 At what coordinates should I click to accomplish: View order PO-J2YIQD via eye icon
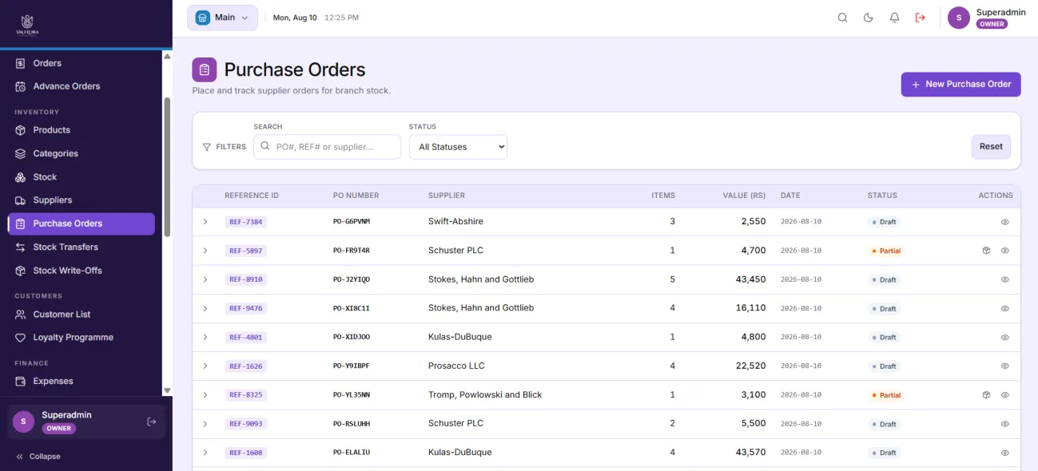coord(1005,279)
